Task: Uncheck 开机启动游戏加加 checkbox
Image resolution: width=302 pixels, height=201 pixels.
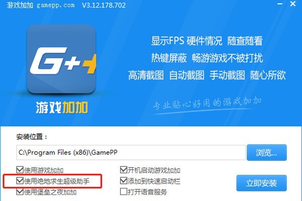Action: (x=124, y=170)
